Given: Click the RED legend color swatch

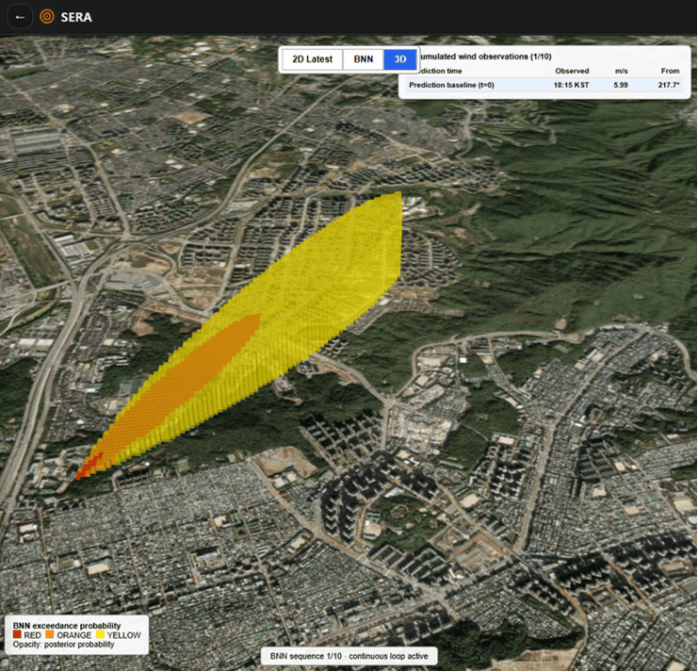Looking at the screenshot, I should (x=17, y=634).
